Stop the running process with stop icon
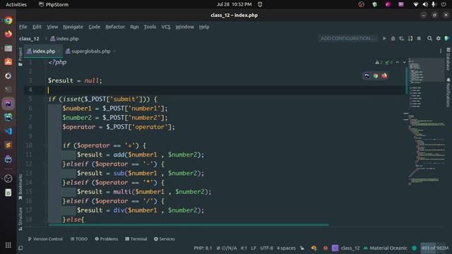This screenshot has height=254, width=452. (x=419, y=38)
